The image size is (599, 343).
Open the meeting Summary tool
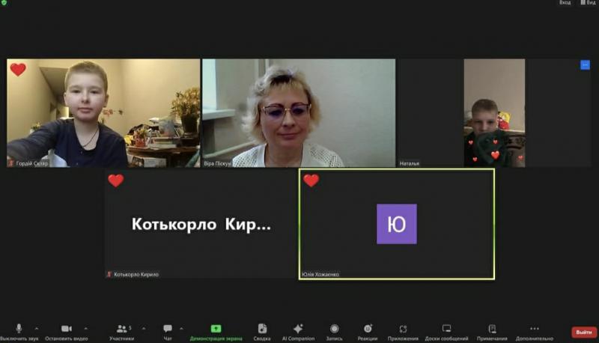(262, 330)
